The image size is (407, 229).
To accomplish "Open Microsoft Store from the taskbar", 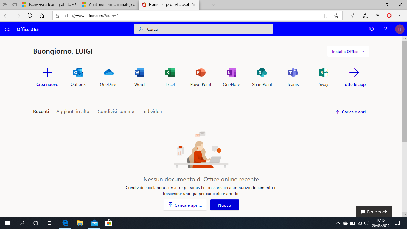I will (x=109, y=223).
